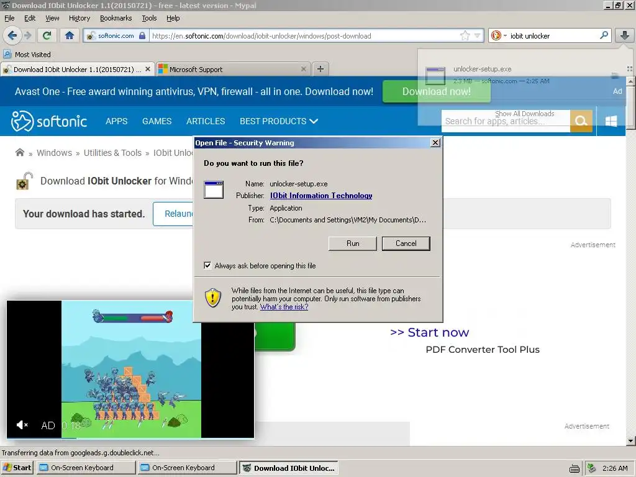Open the Utilities & Tools breadcrumb

[112, 153]
